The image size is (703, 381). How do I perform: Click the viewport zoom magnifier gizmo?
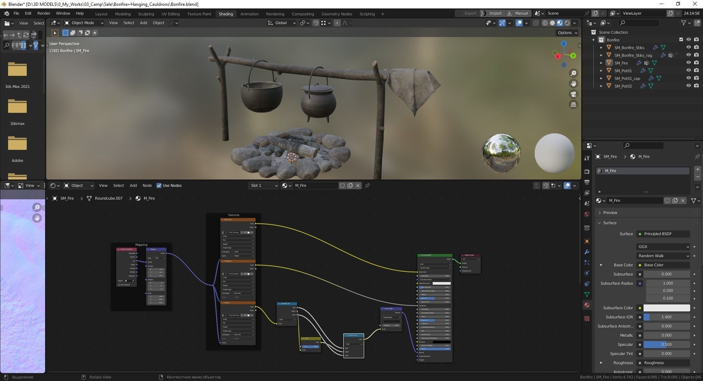[x=574, y=73]
